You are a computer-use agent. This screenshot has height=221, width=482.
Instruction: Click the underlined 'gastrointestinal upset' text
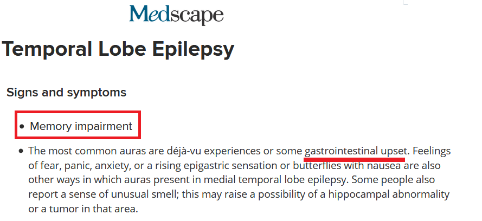355,151
